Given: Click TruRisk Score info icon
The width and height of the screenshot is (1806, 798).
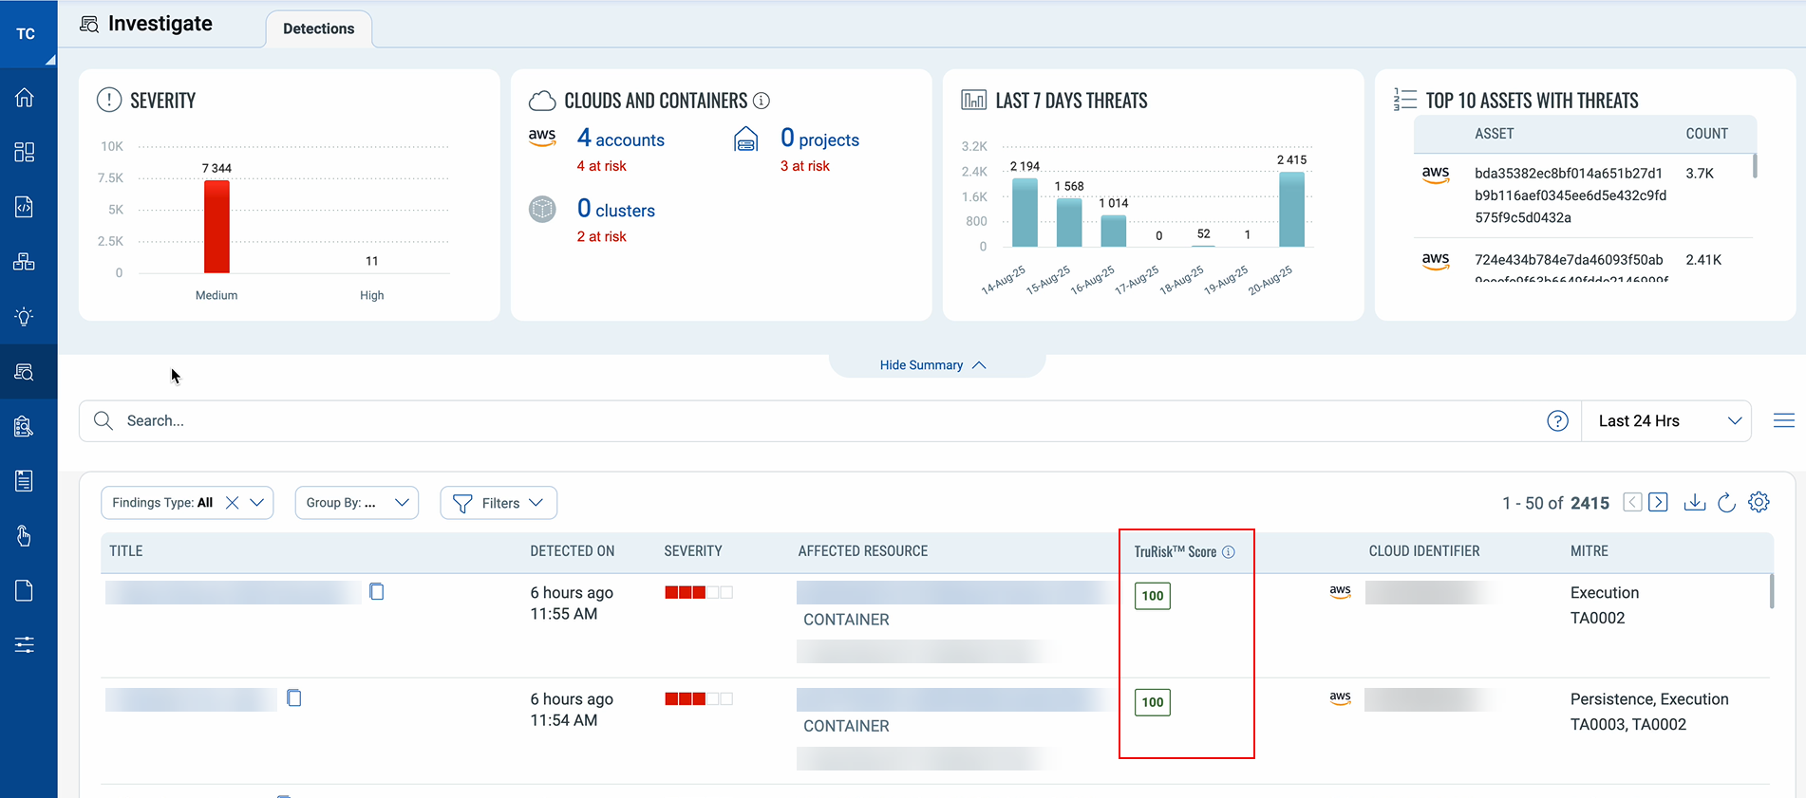Looking at the screenshot, I should [x=1229, y=552].
